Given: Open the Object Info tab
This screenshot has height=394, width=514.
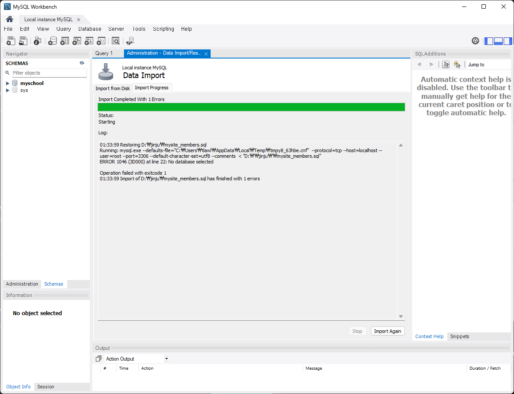Looking at the screenshot, I should 18,387.
